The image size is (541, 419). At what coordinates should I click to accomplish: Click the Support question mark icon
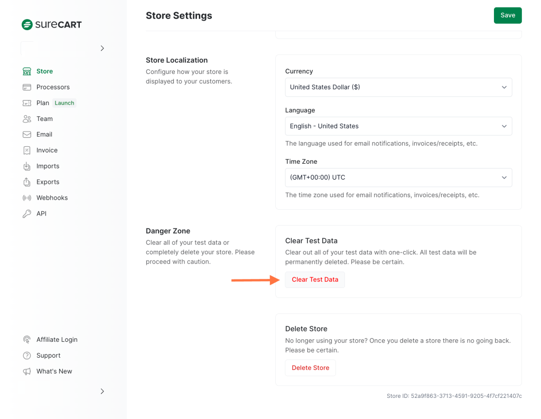(26, 355)
